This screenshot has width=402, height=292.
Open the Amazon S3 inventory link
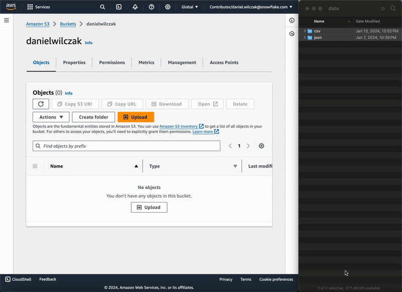178,127
